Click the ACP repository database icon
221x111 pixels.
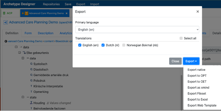[x=4, y=13]
